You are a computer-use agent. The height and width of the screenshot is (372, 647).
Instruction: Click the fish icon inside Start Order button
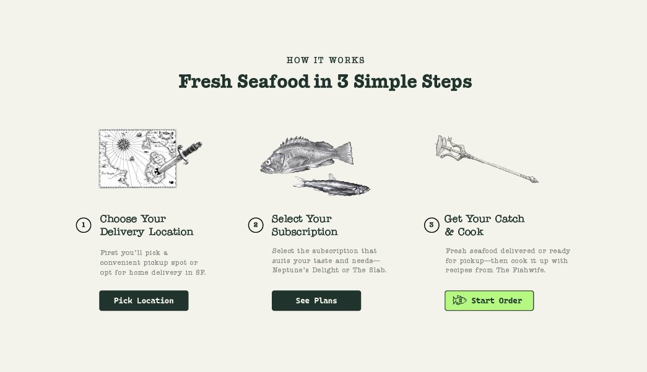(459, 301)
